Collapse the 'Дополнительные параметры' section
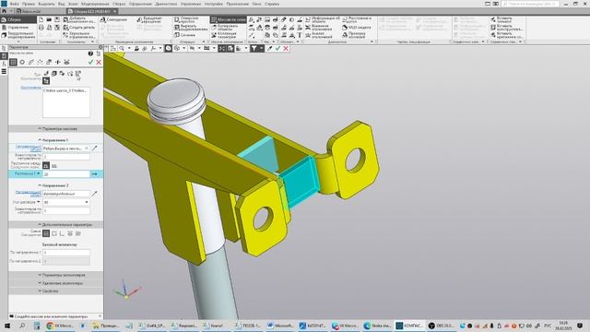This screenshot has width=590, height=332. click(x=55, y=225)
